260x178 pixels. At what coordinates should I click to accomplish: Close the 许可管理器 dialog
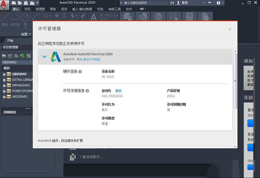coord(230,29)
